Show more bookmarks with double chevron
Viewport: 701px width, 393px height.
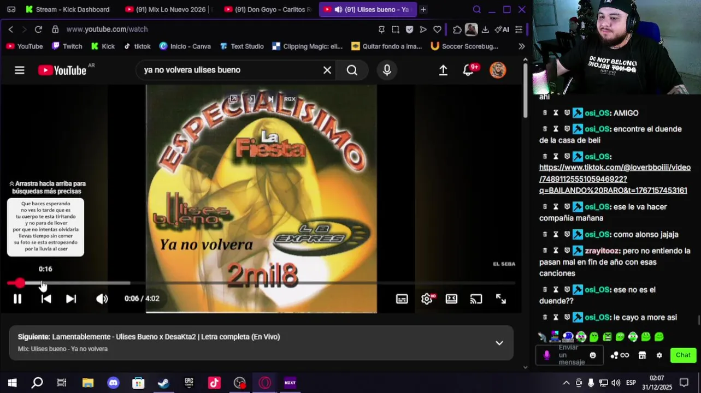522,46
